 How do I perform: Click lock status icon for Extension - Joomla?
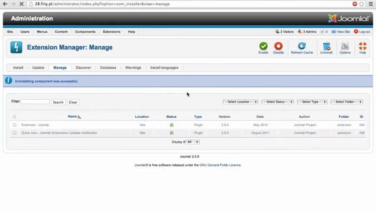[172, 125]
